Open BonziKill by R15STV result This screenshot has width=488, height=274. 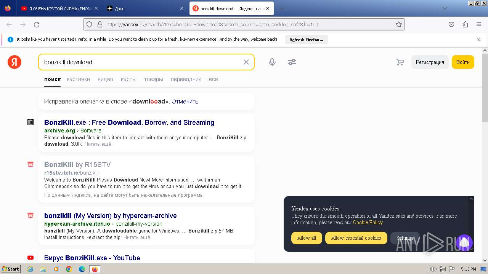(77, 165)
